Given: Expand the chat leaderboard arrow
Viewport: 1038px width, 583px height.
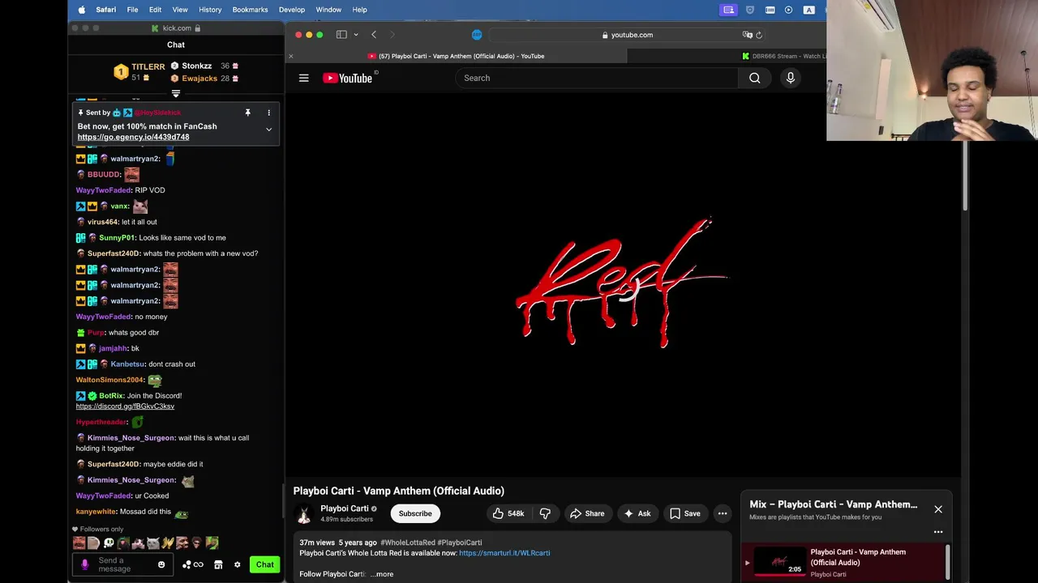Looking at the screenshot, I should click(x=176, y=93).
